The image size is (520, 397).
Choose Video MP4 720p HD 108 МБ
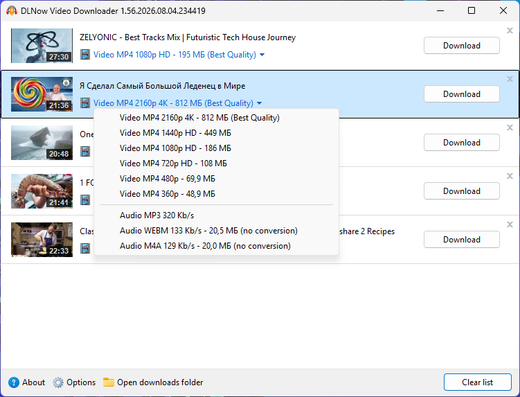(x=216, y=164)
